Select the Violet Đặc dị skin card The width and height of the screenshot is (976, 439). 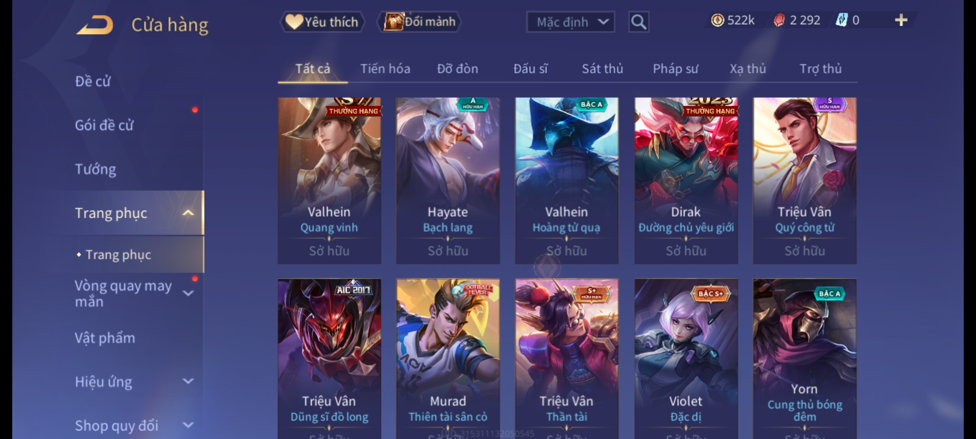(686, 359)
